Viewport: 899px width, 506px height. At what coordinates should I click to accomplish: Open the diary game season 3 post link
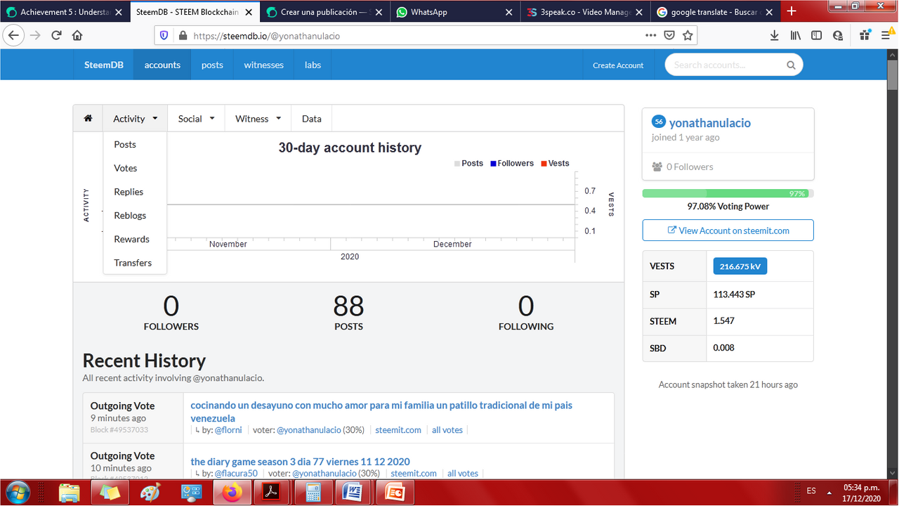[x=300, y=462]
